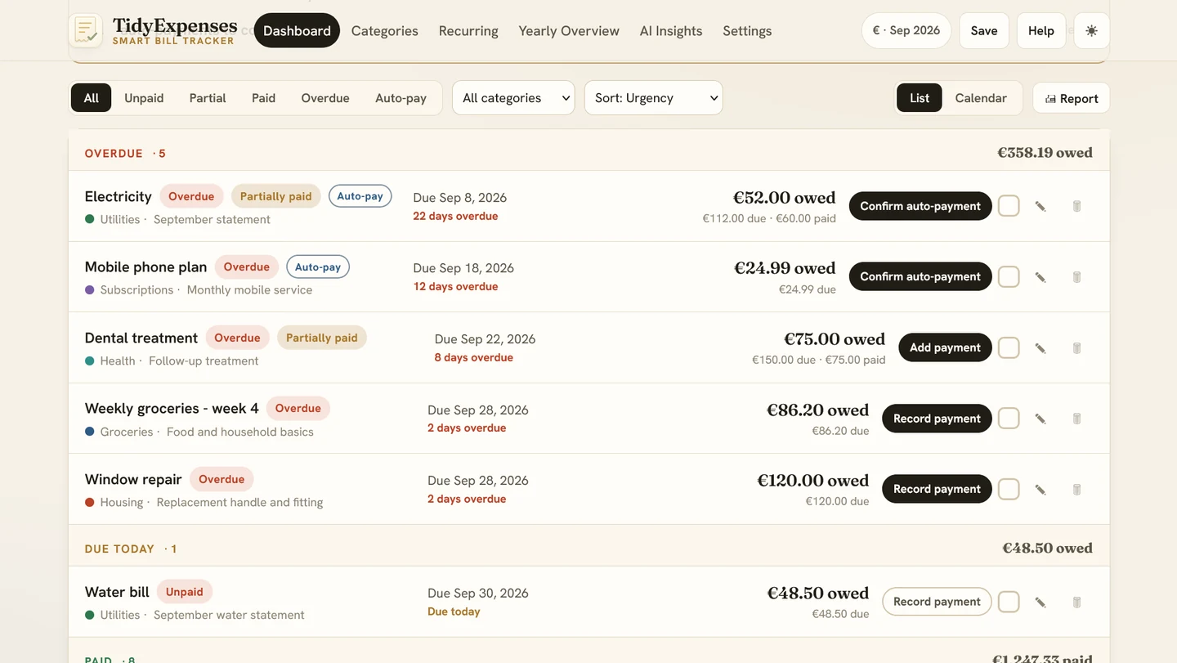The width and height of the screenshot is (1177, 663).
Task: Click 'Replacement handle and fitting' description
Action: coord(239,502)
